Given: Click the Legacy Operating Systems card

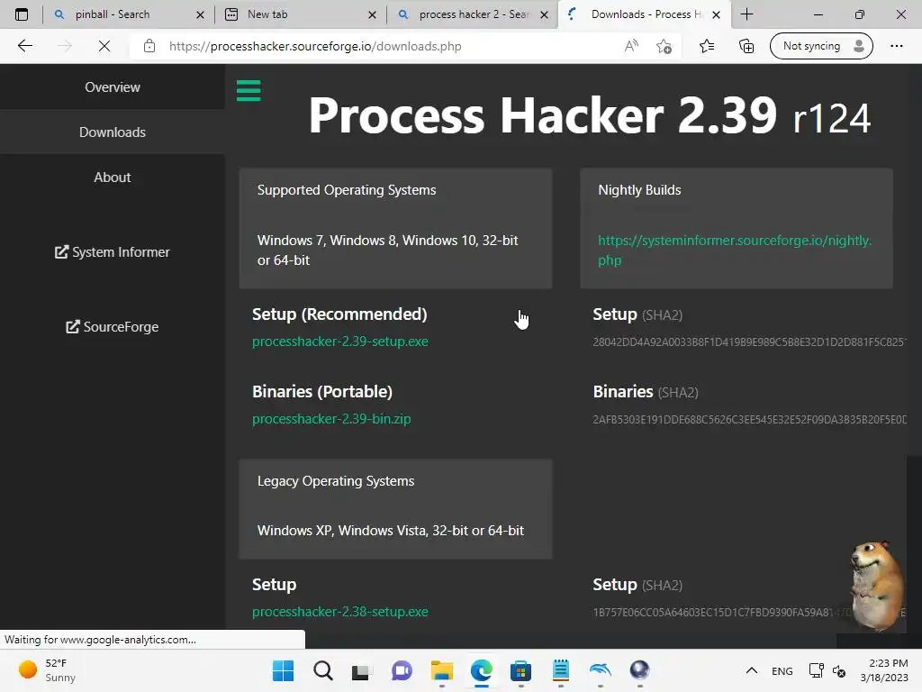Looking at the screenshot, I should (395, 509).
